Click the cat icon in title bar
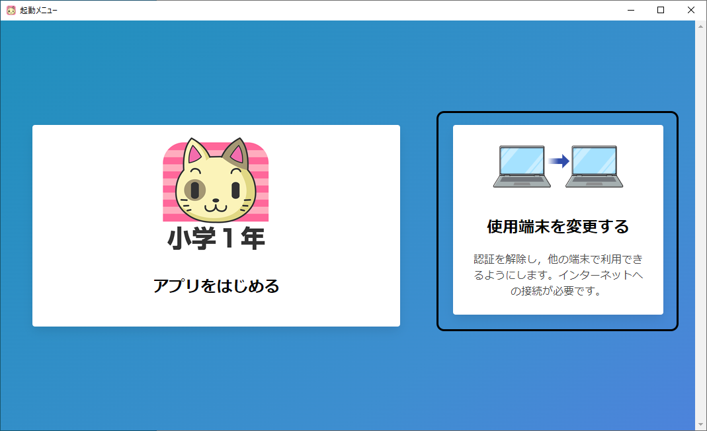The image size is (707, 431). point(11,11)
